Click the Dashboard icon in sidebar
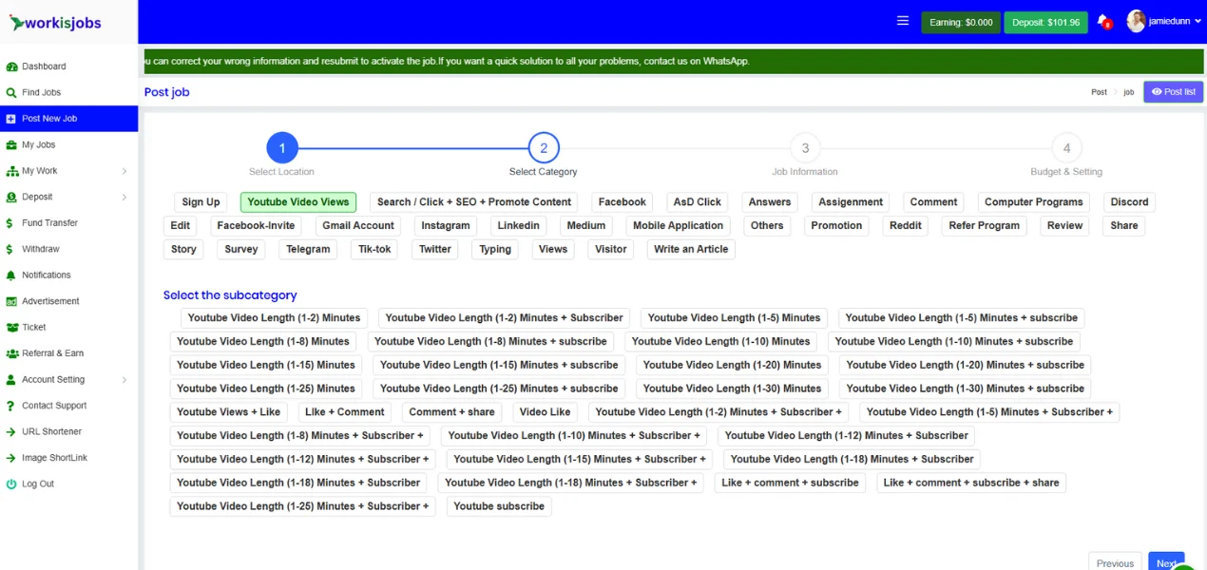The height and width of the screenshot is (570, 1207). (11, 66)
